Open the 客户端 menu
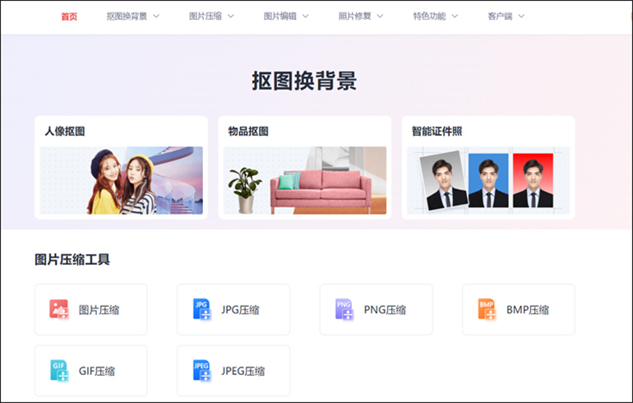Screen dimensions: 633x403 (x=500, y=16)
